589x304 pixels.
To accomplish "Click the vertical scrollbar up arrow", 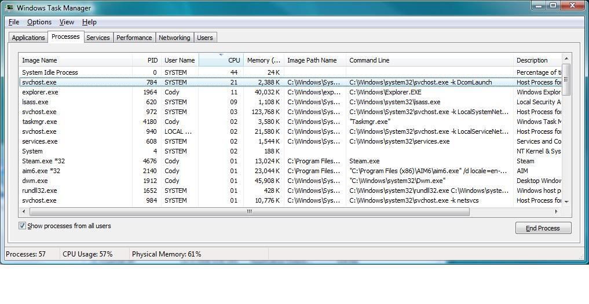I will point(566,58).
